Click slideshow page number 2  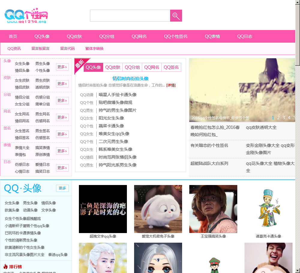point(278,118)
